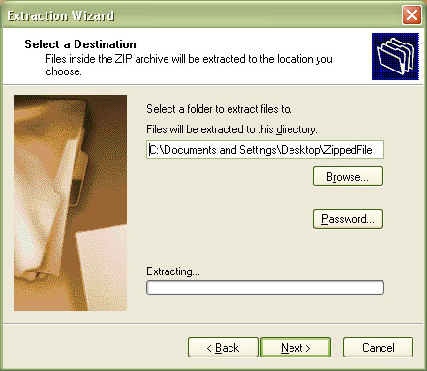
Task: Click the Extraction Wizard title bar
Action: point(200,15)
